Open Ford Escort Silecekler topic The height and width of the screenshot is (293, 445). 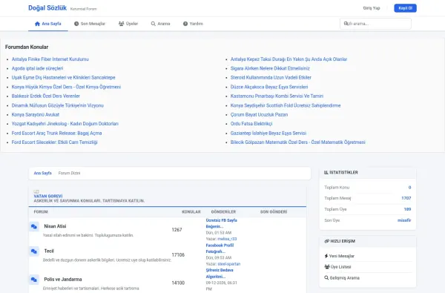(x=54, y=142)
